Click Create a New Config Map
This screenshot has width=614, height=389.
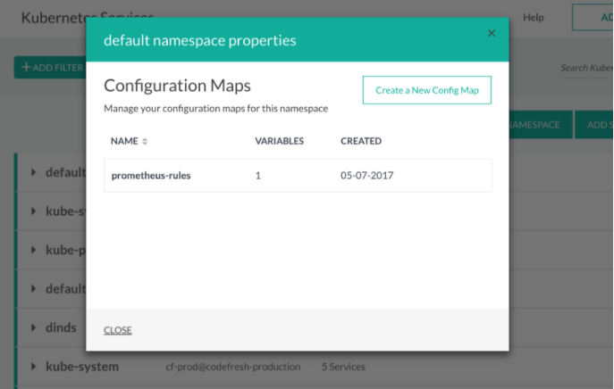tap(427, 90)
